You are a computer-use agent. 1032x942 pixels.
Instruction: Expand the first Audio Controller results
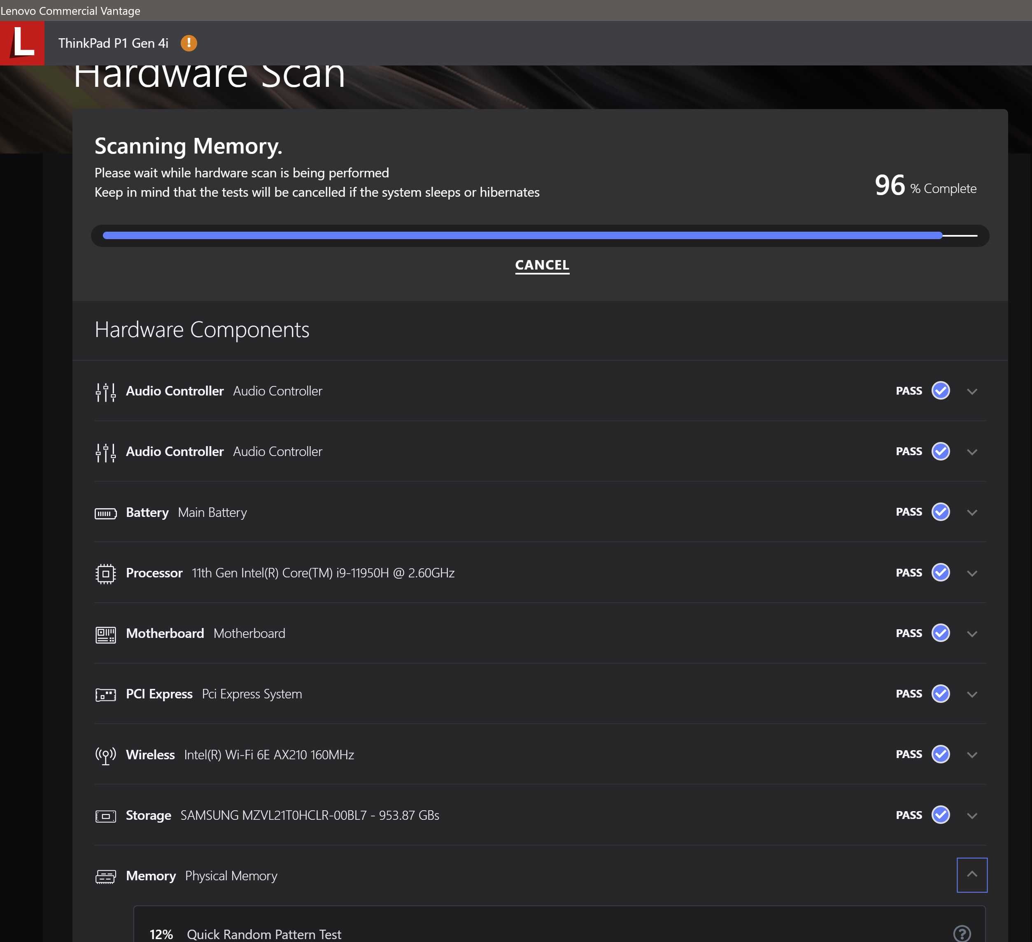click(971, 391)
